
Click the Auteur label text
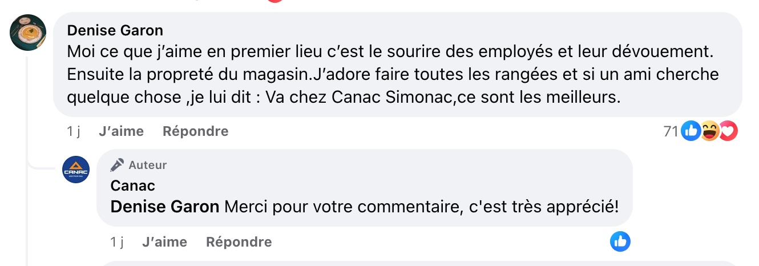pos(148,165)
